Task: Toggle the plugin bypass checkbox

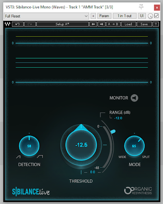Action: pyautogui.click(x=156, y=16)
